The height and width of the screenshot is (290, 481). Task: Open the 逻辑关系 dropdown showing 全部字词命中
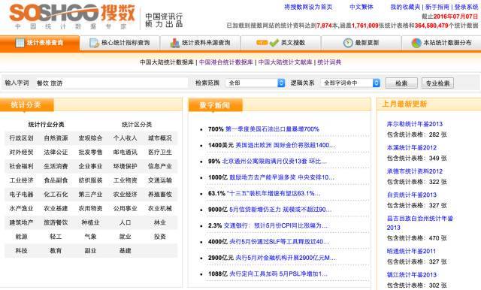(x=350, y=83)
